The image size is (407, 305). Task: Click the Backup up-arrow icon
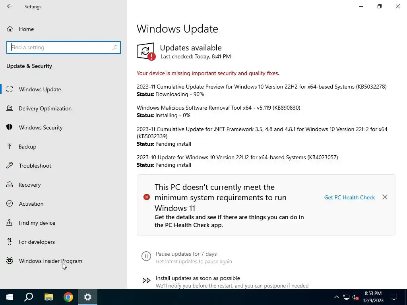(x=10, y=146)
